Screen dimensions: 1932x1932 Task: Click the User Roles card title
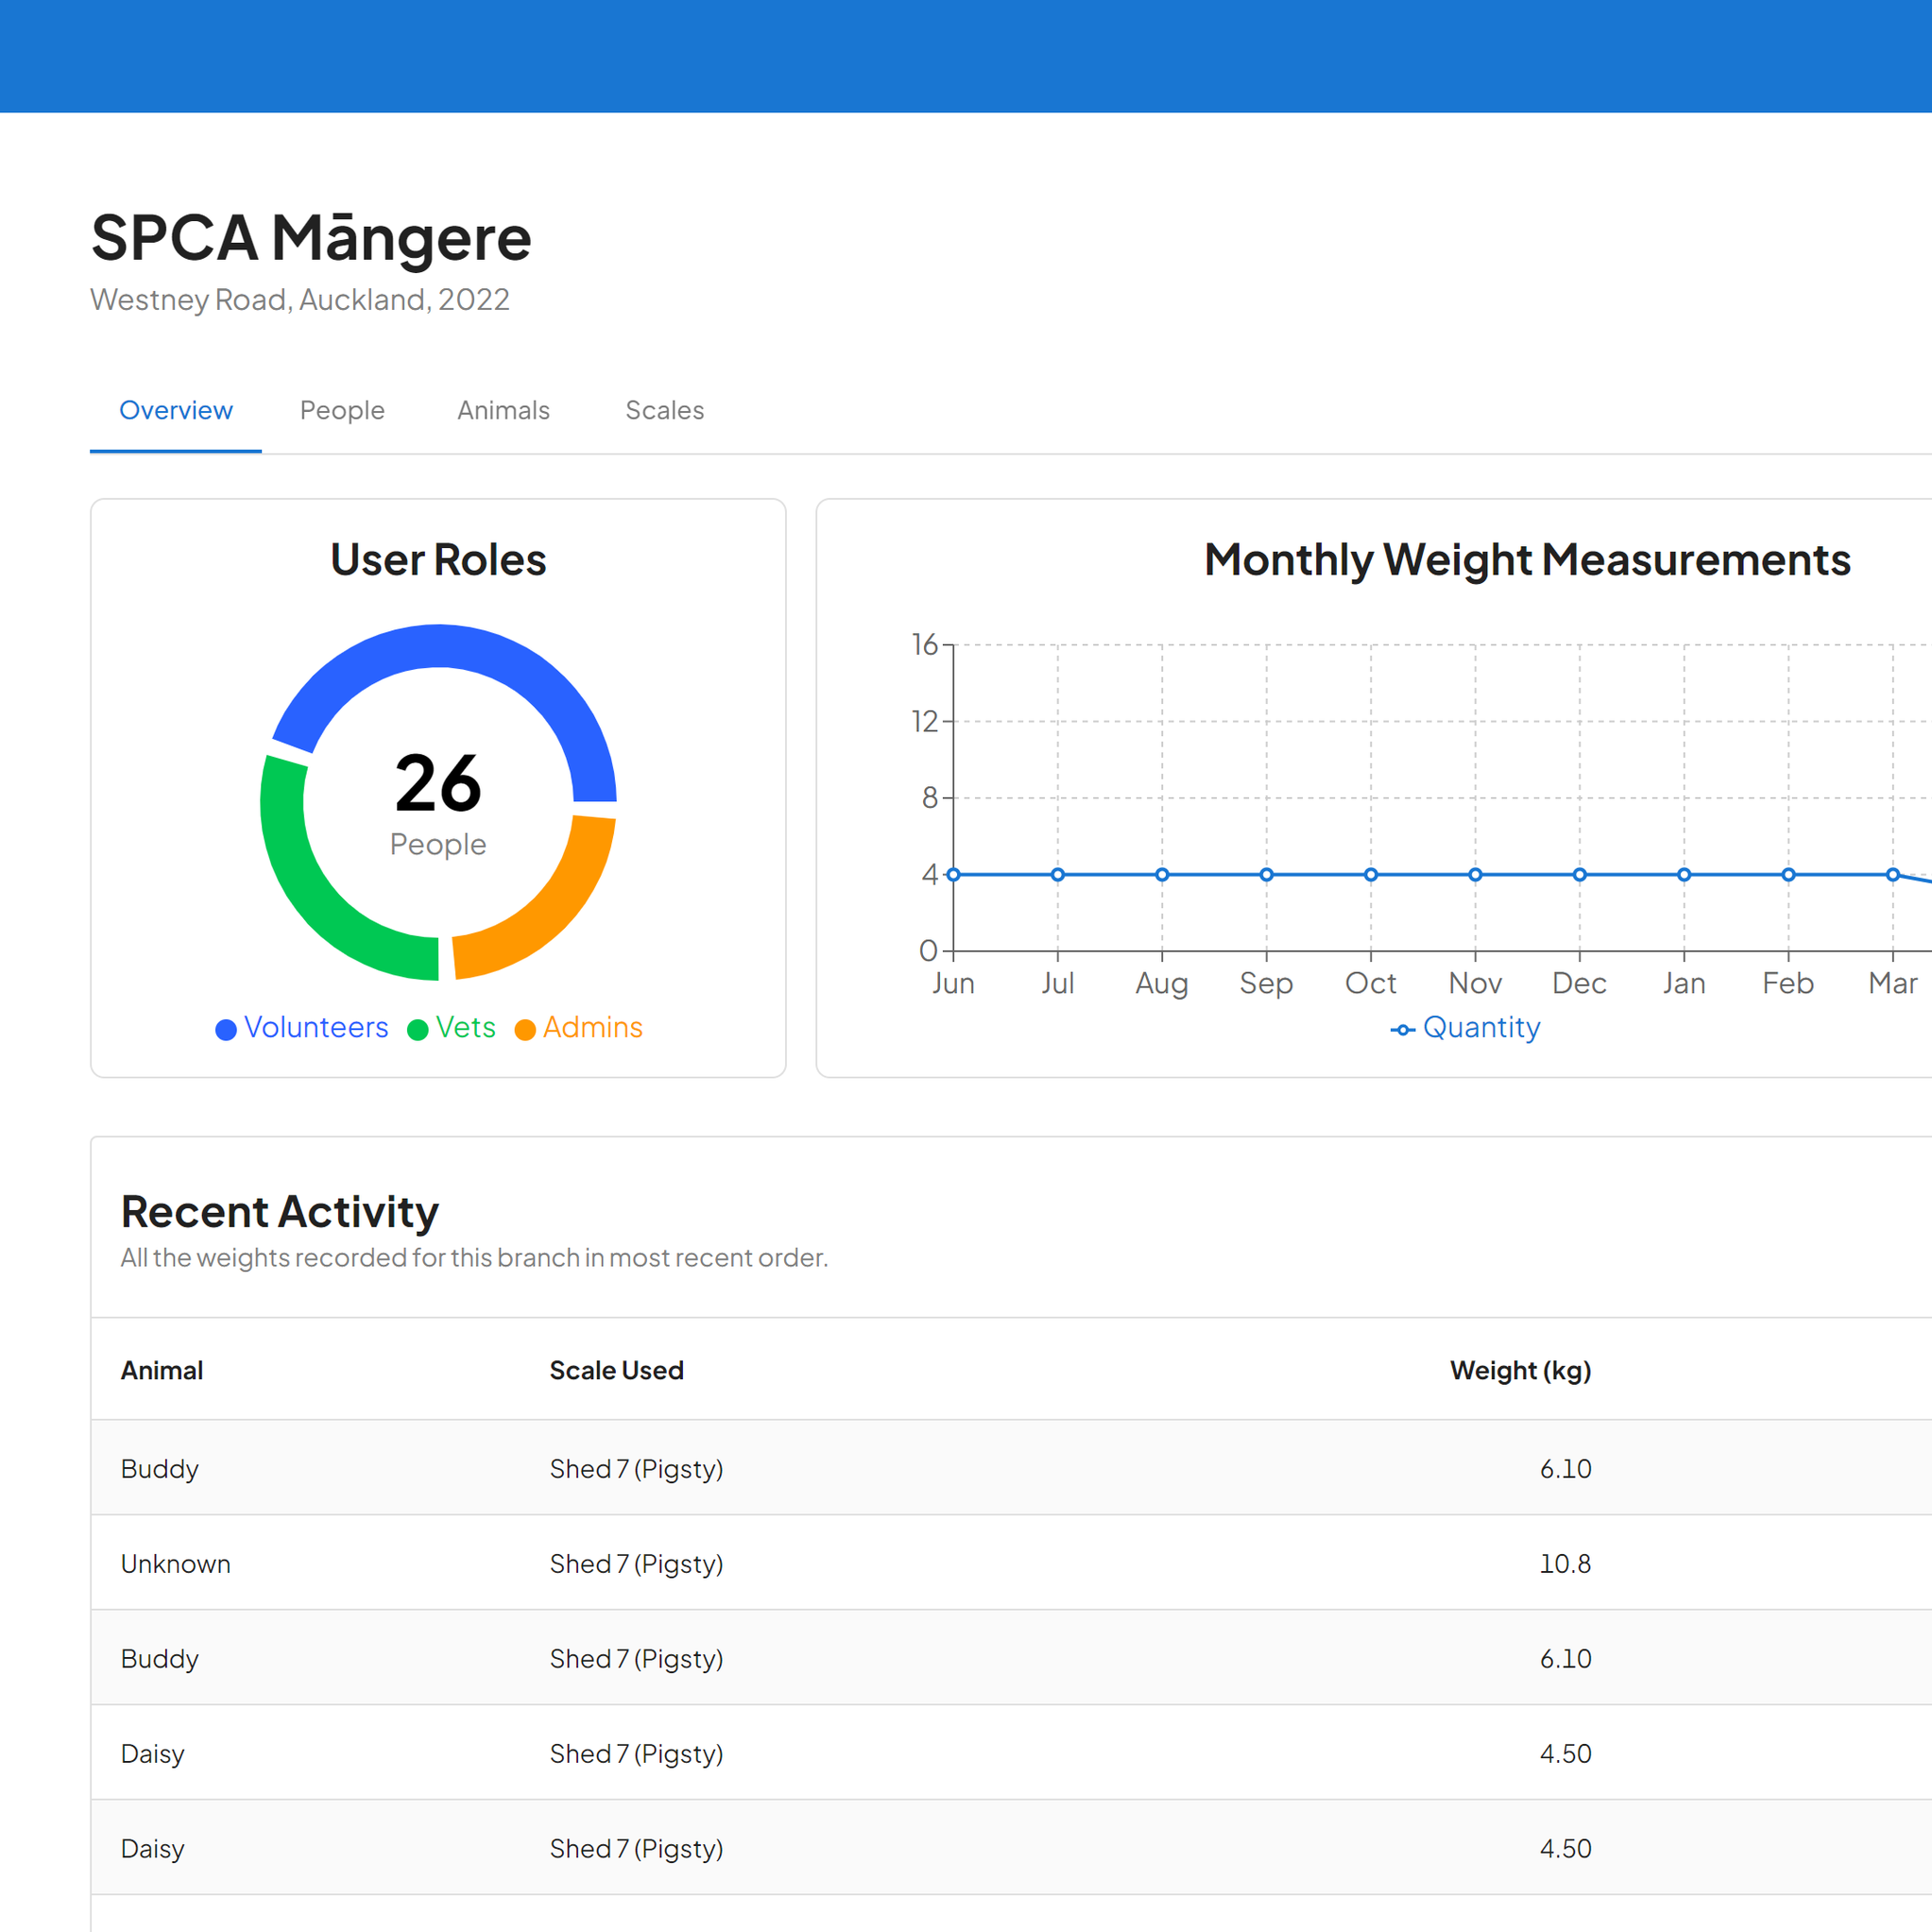[x=438, y=560]
